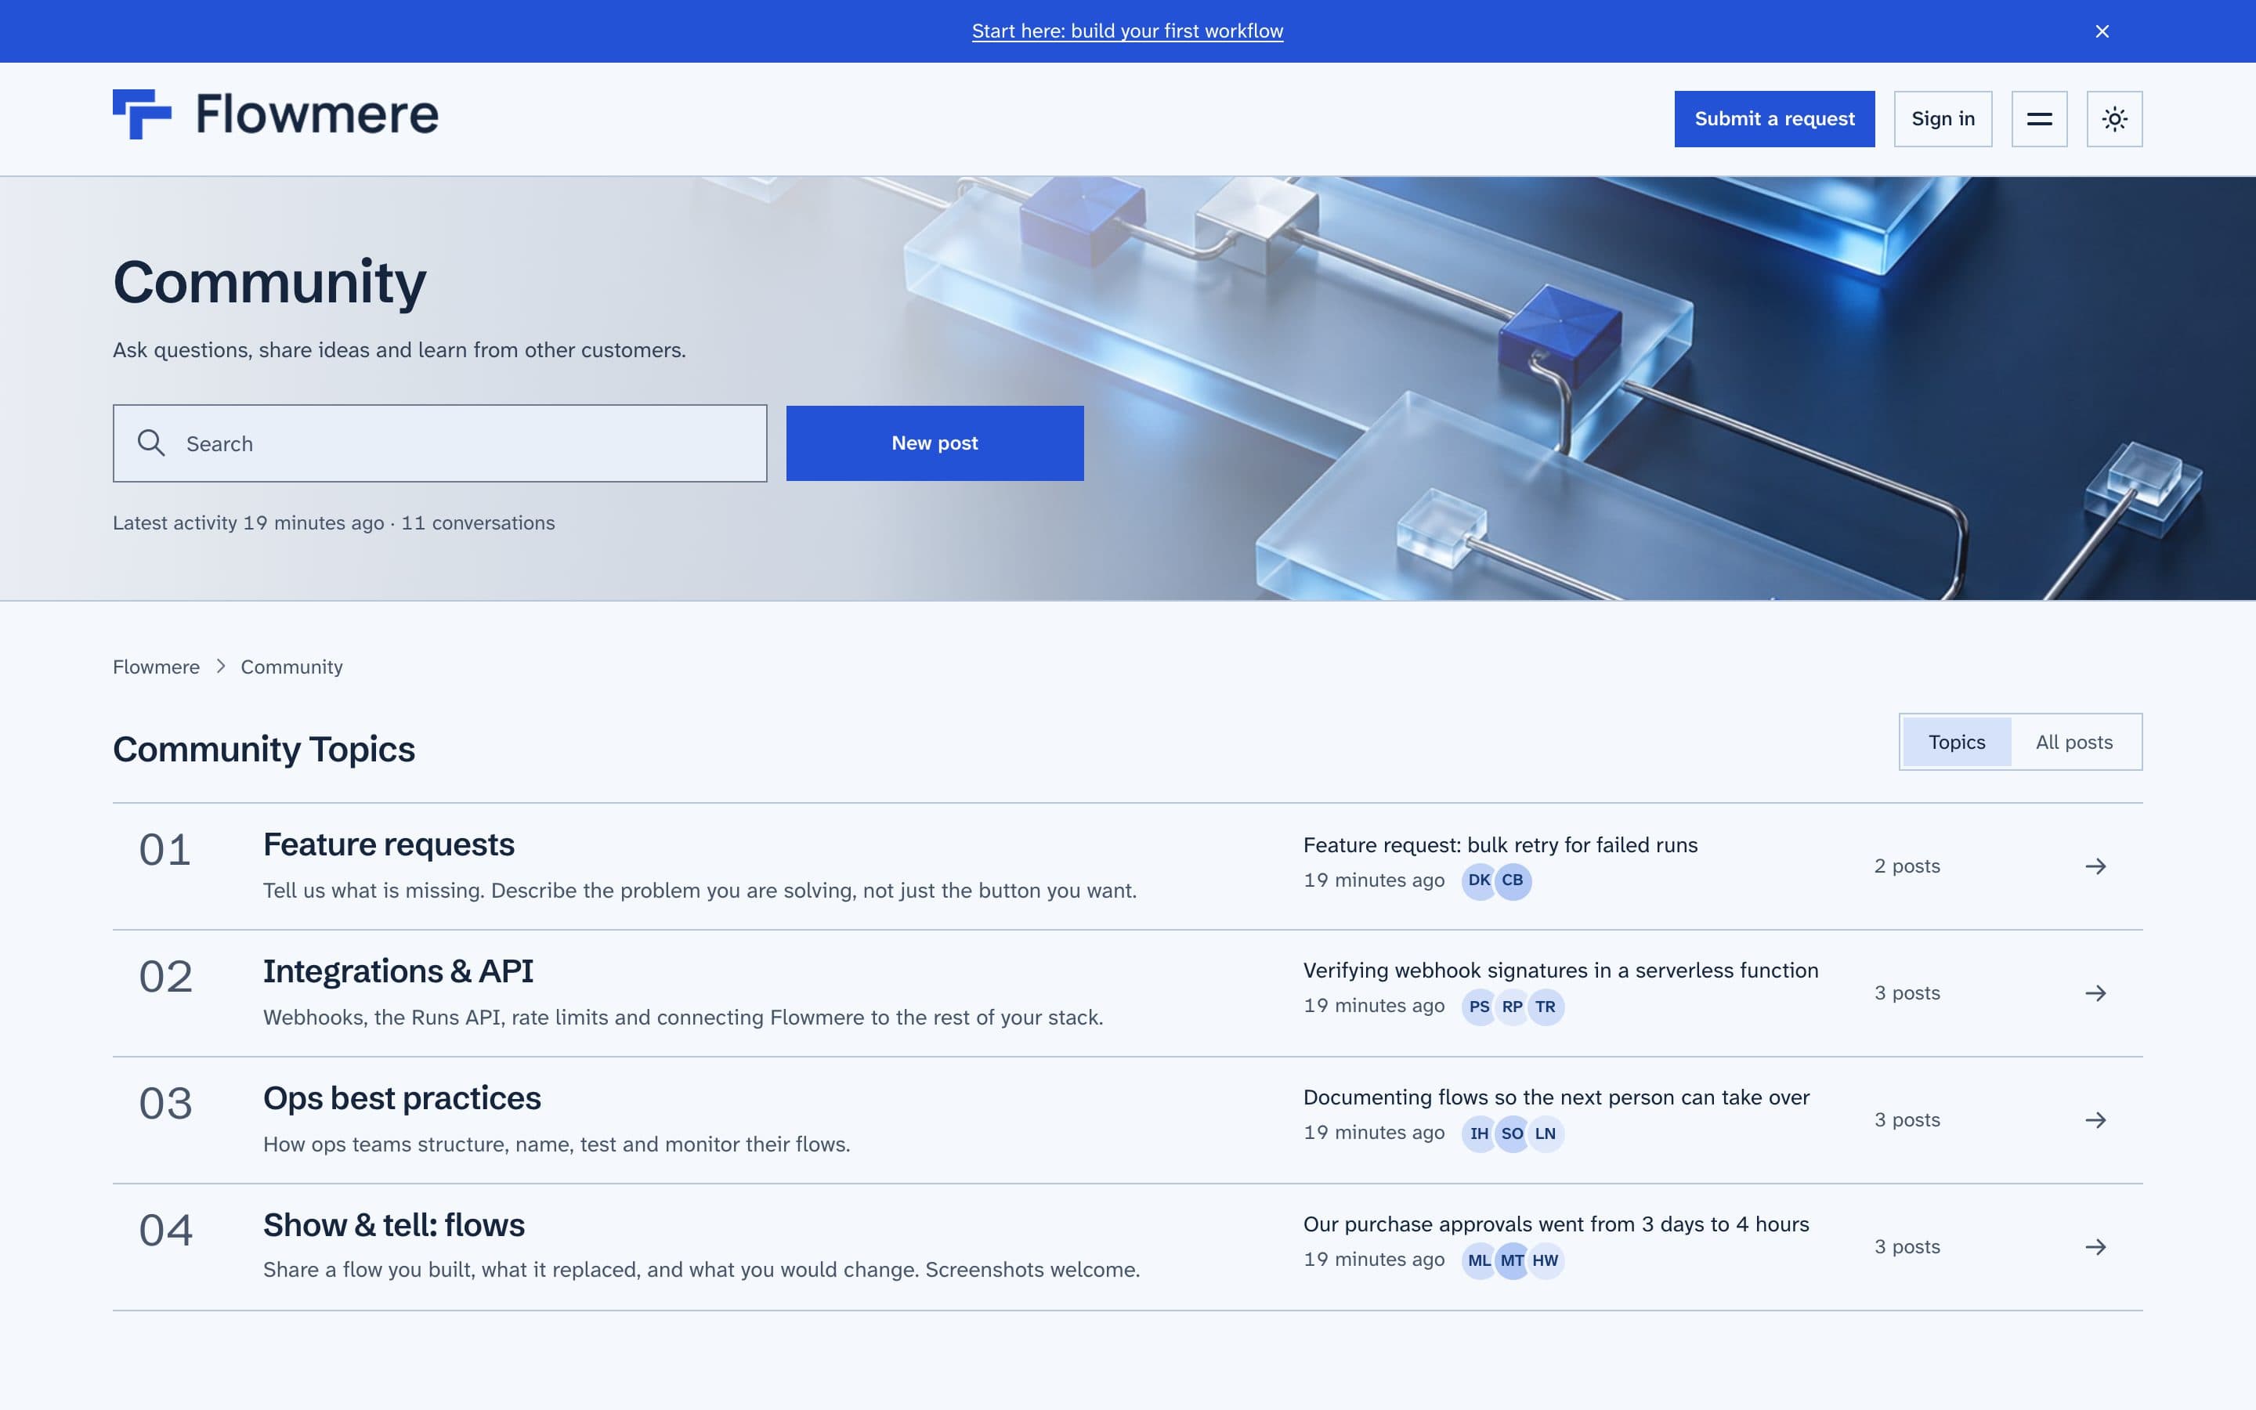Click 'Latest activity 19 minutes ago' text
The image size is (2256, 1410).
248,523
